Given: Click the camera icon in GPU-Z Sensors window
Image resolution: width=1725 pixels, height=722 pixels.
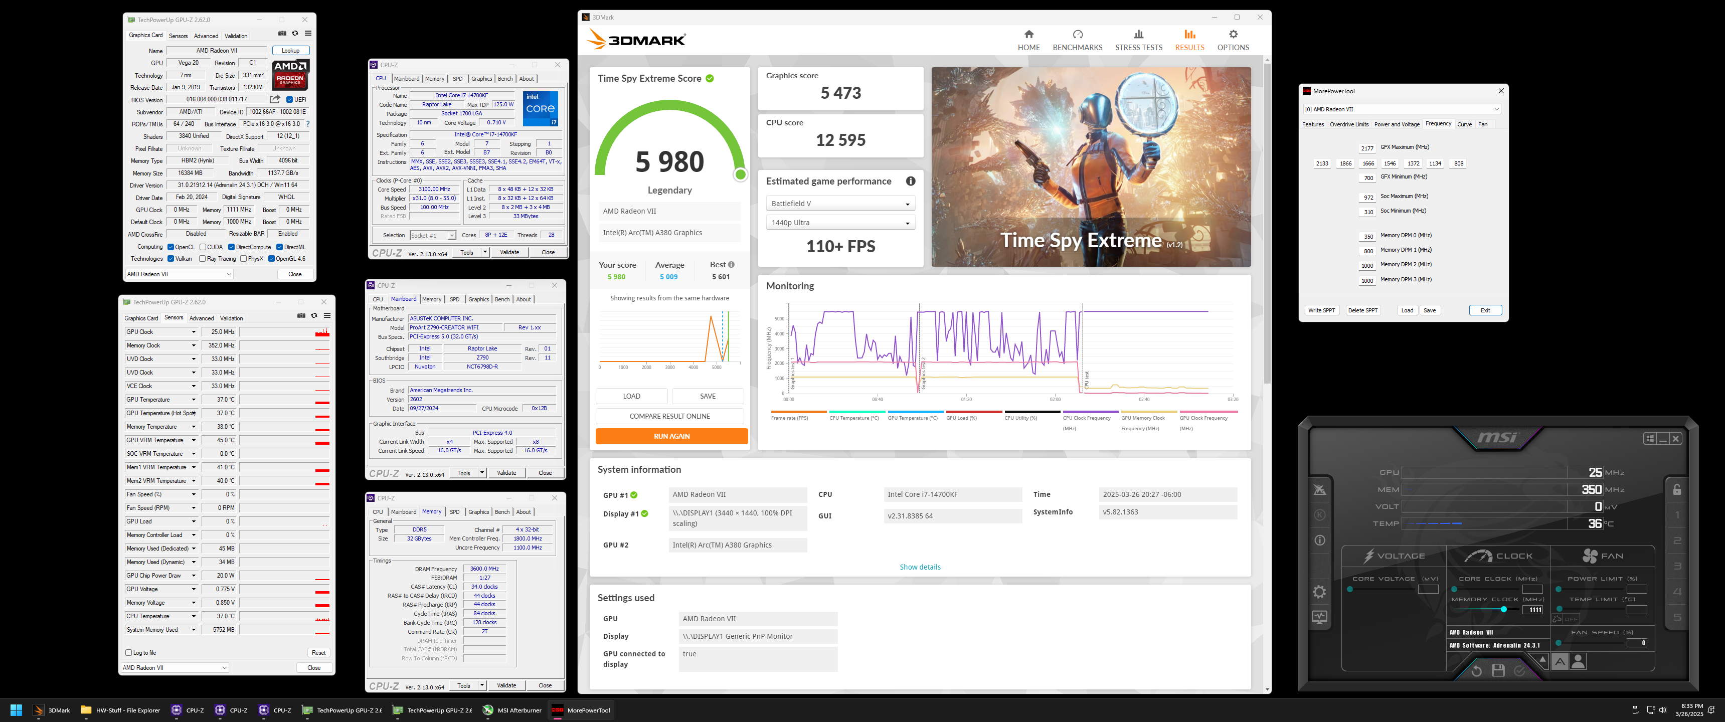Looking at the screenshot, I should tap(301, 315).
